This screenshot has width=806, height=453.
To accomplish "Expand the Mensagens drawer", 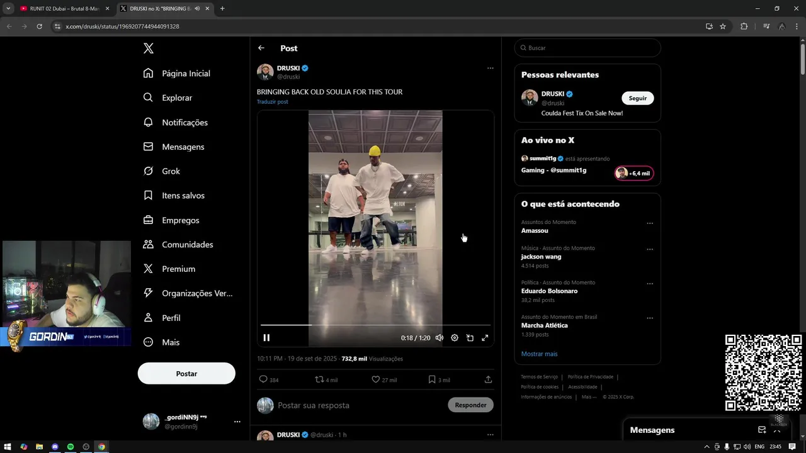I will click(777, 430).
